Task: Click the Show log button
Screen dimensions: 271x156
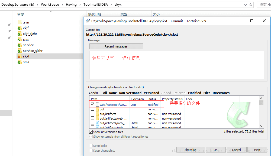Action: click(191, 150)
